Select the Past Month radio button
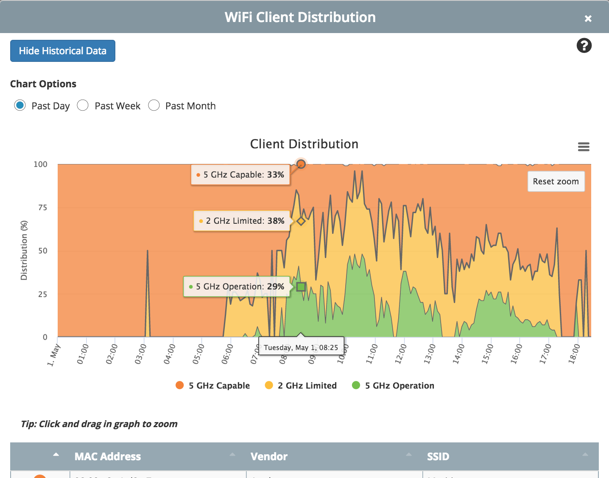Viewport: 609px width, 478px height. 154,106
